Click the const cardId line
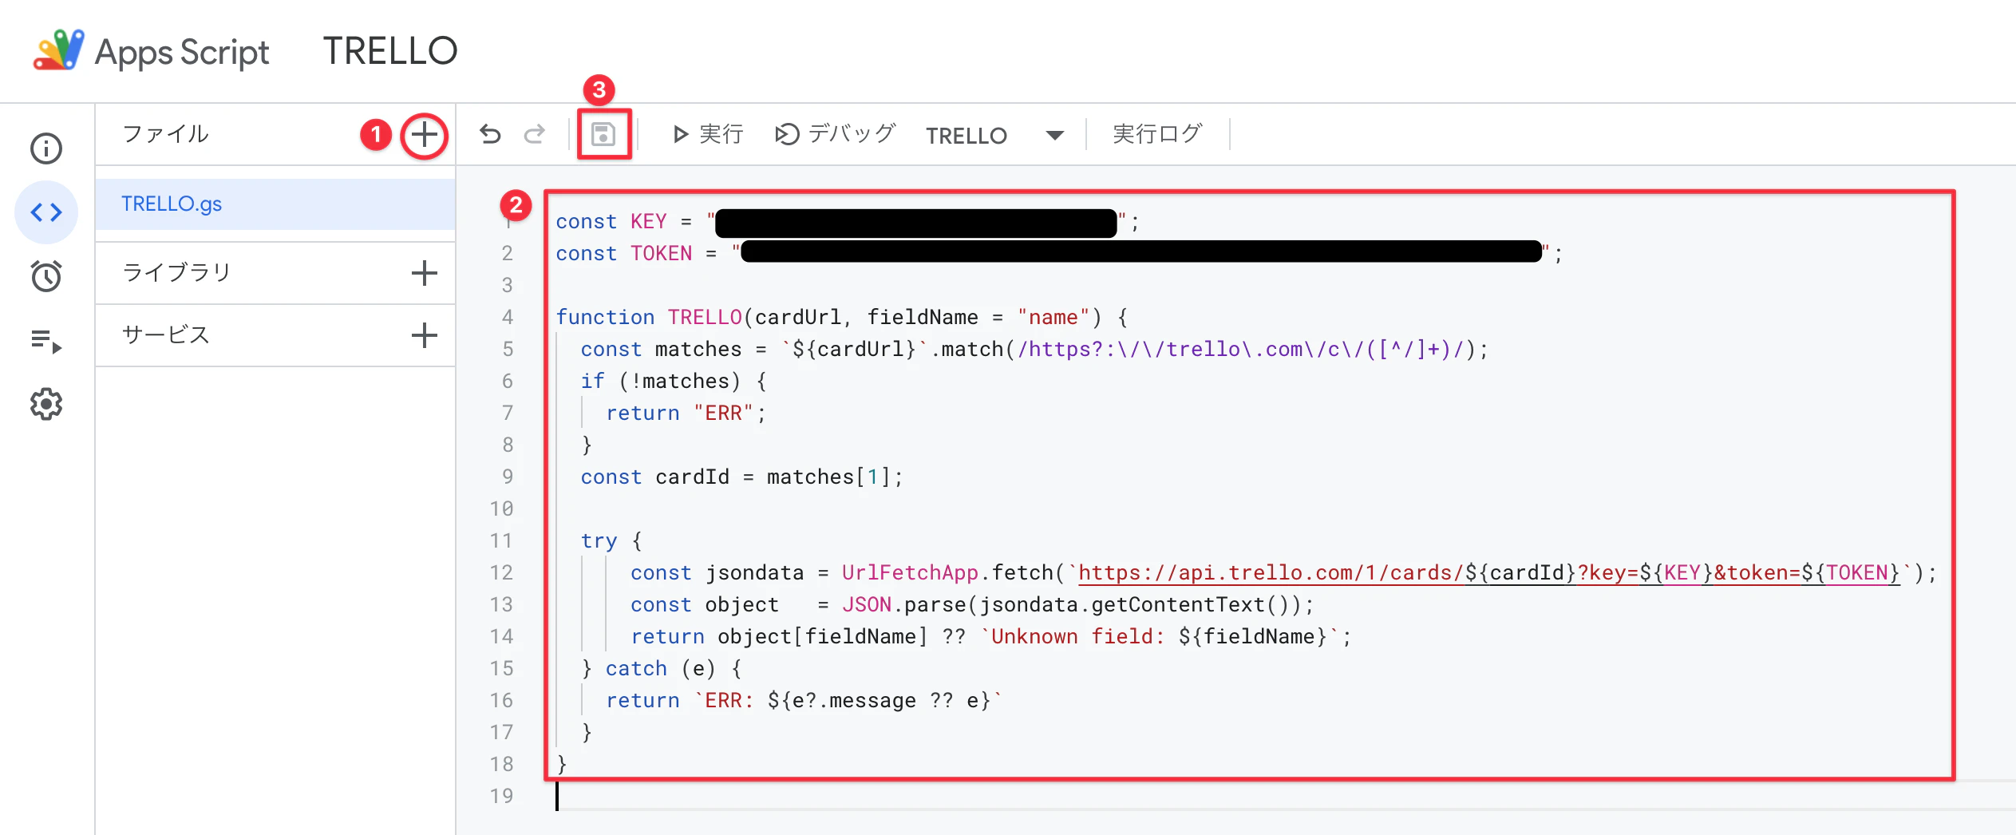The height and width of the screenshot is (835, 2016). (x=741, y=477)
